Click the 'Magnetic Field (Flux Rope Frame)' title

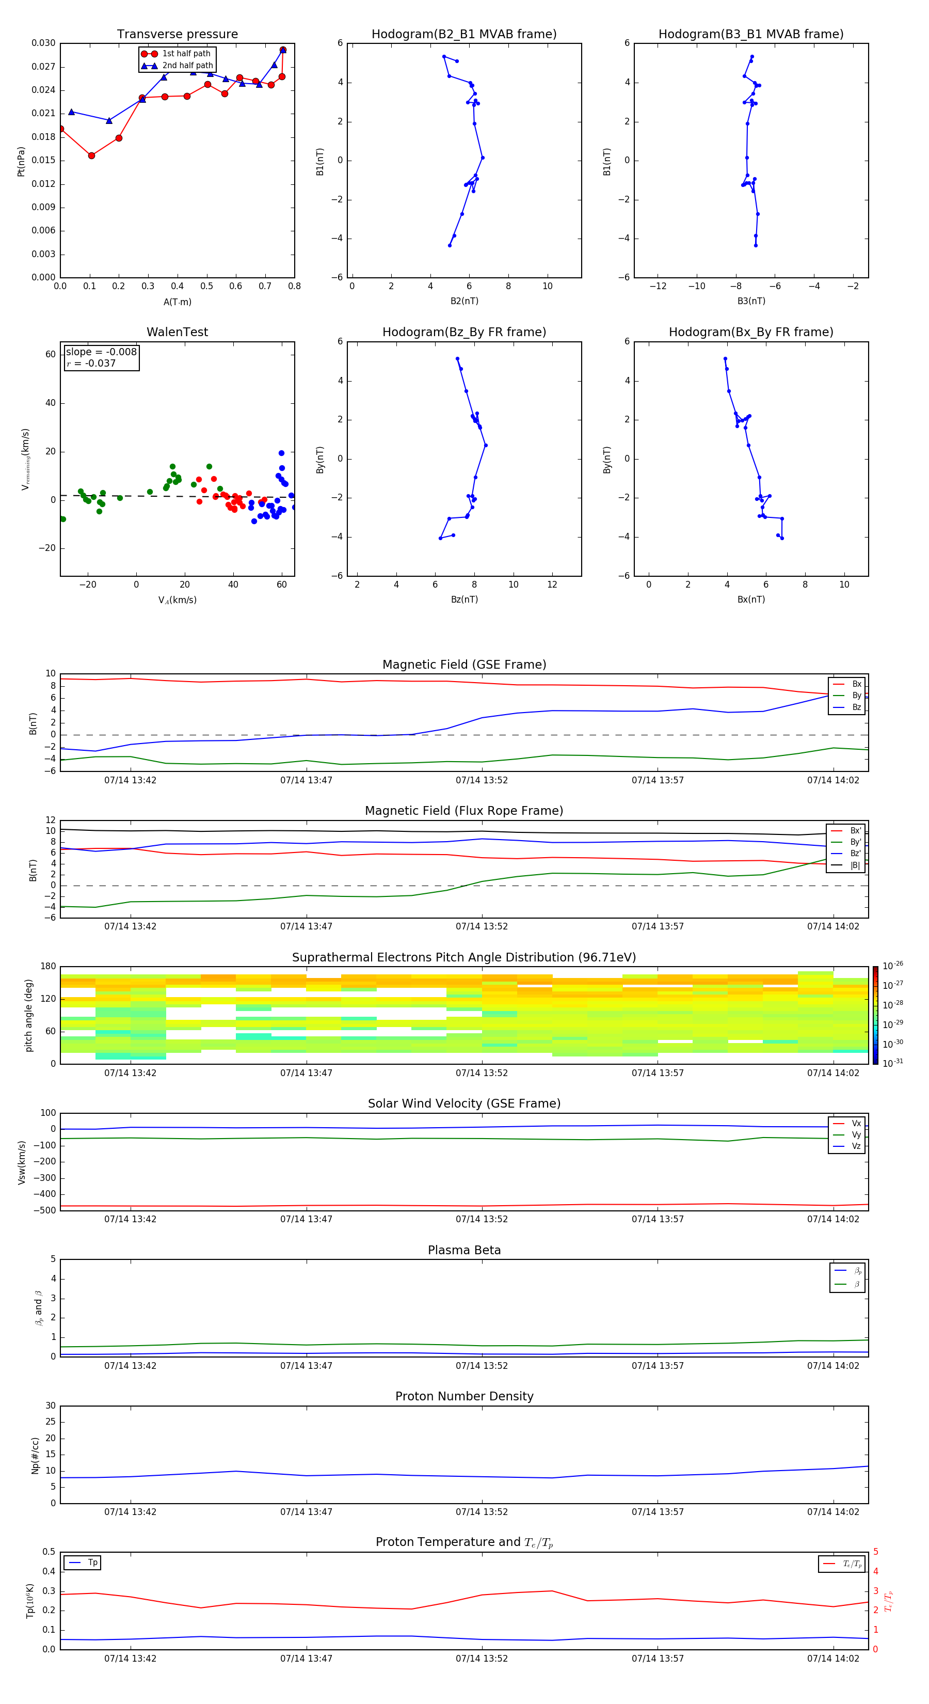pos(464,811)
